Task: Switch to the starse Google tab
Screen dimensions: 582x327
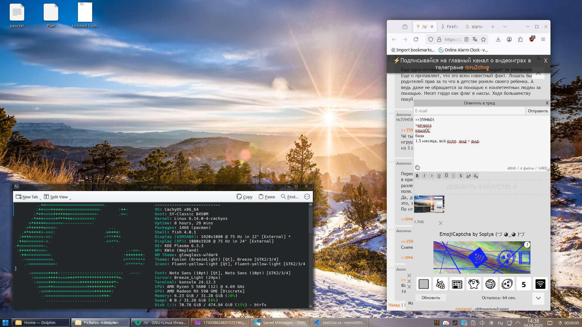Action: [474, 27]
